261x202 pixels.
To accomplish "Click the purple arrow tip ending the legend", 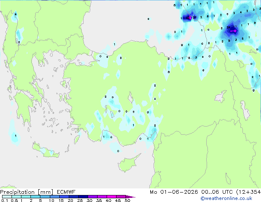I will pos(130,197).
